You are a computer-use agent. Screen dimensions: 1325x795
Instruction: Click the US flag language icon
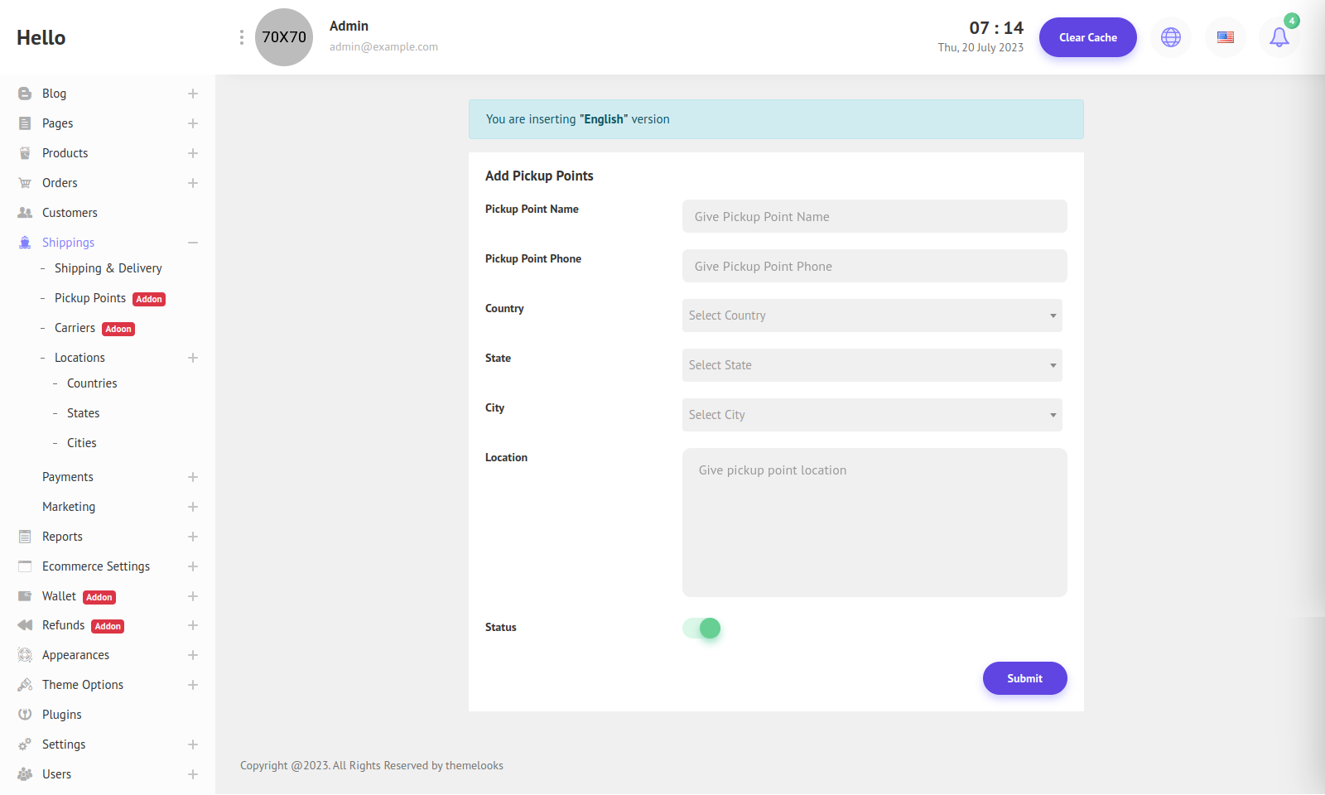1225,37
